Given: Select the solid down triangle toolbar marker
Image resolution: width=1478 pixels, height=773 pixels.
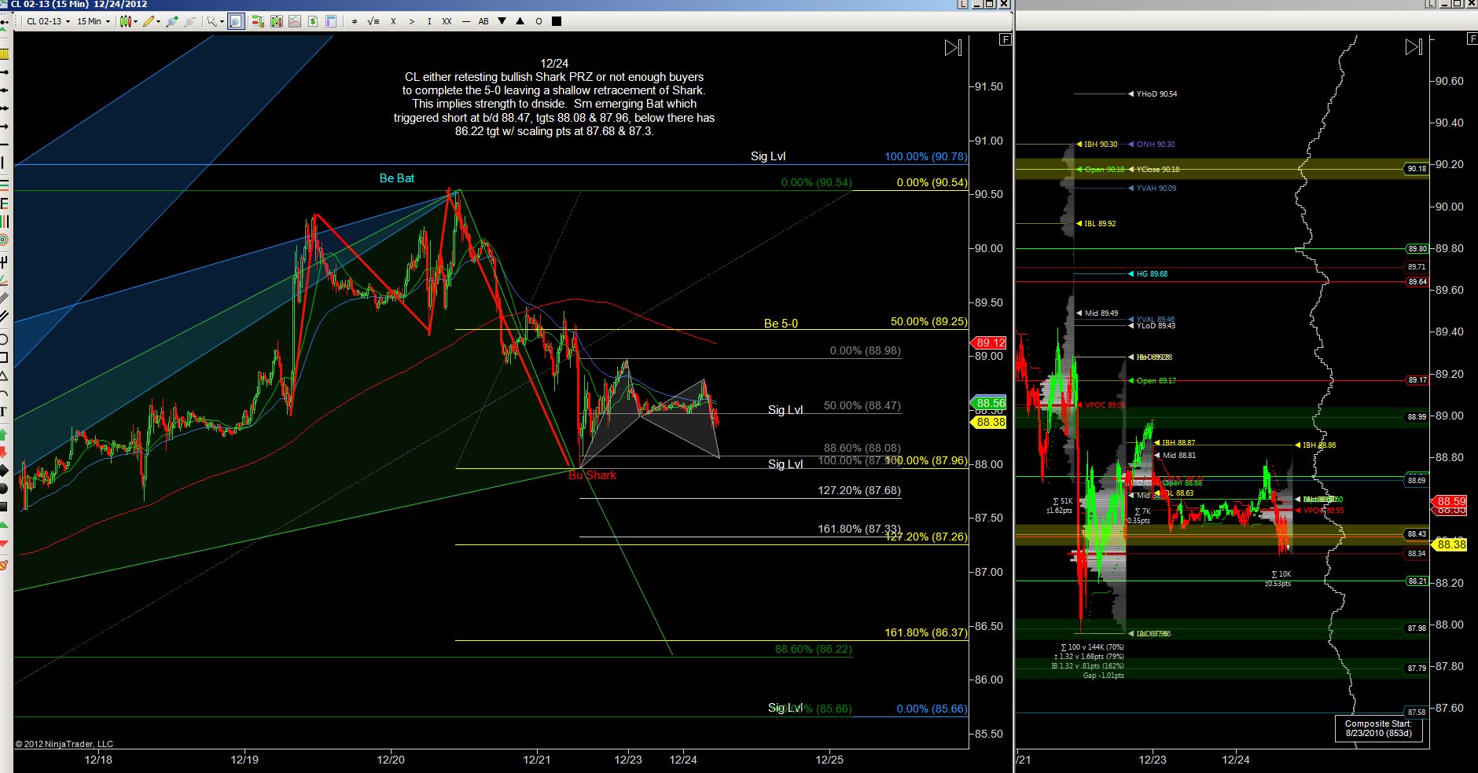Looking at the screenshot, I should 502,21.
